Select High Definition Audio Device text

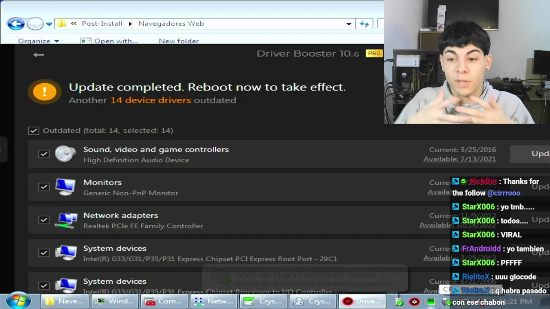136,160
